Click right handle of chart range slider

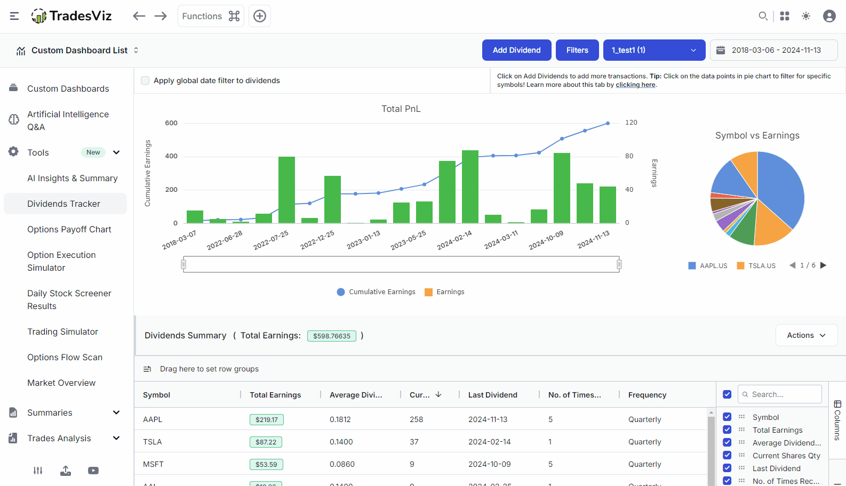point(619,264)
